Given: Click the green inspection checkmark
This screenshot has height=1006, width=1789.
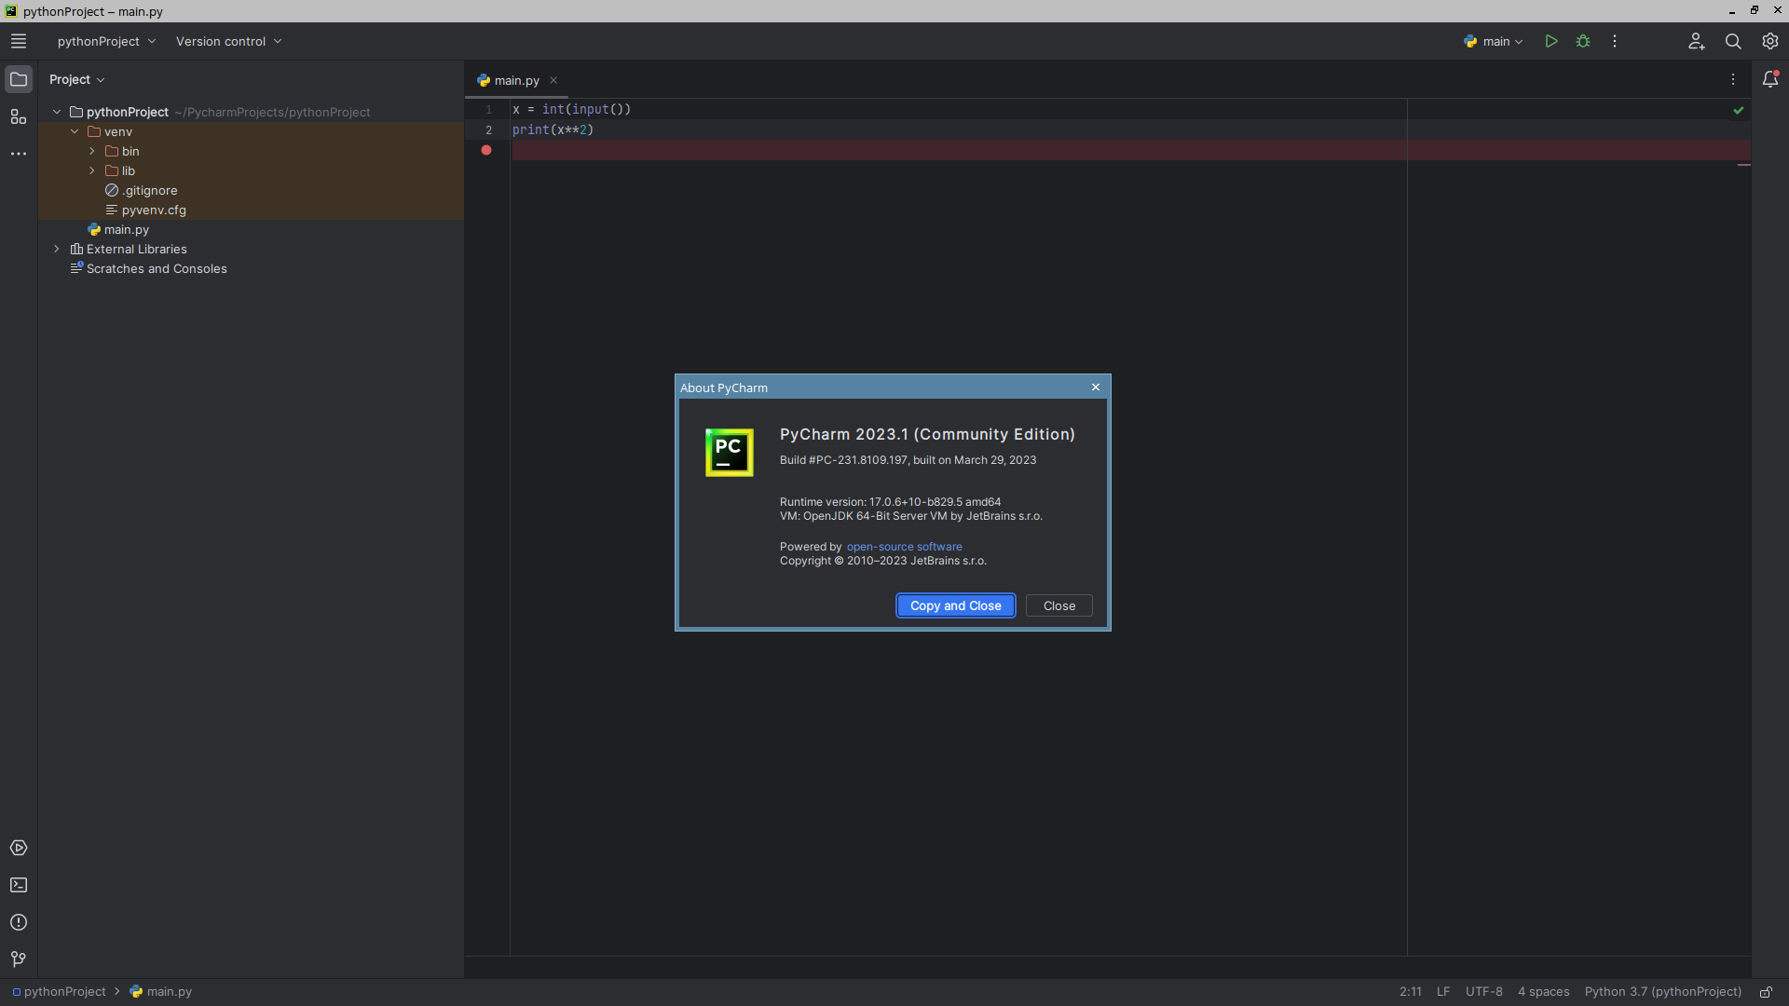Looking at the screenshot, I should pos(1739,110).
